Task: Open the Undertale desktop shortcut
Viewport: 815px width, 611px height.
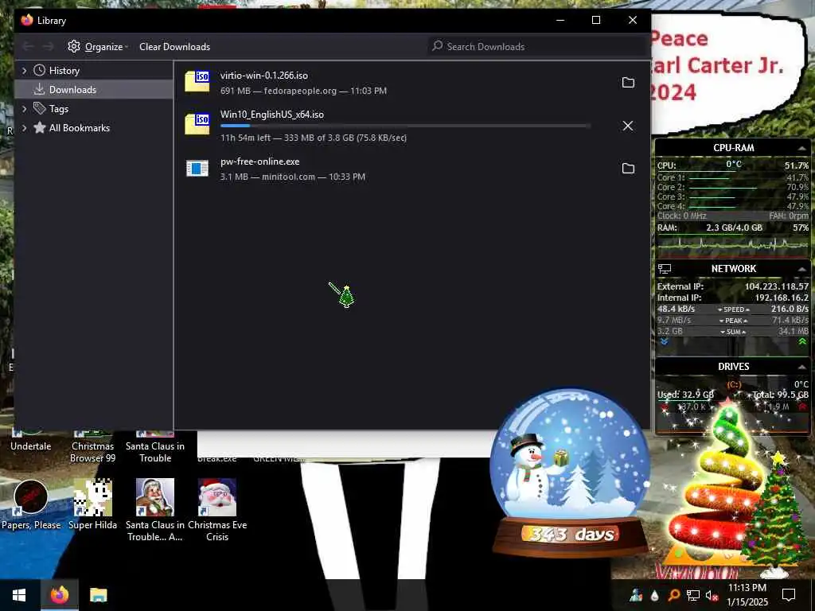Action: coord(31,441)
